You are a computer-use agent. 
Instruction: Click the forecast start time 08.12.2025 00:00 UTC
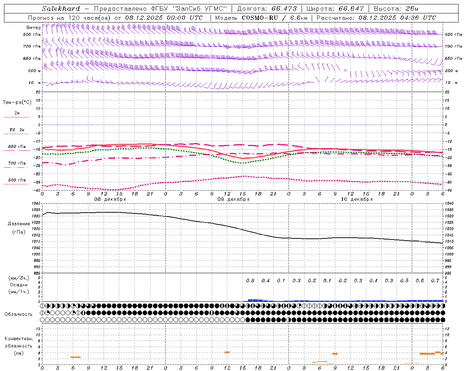coord(164,18)
